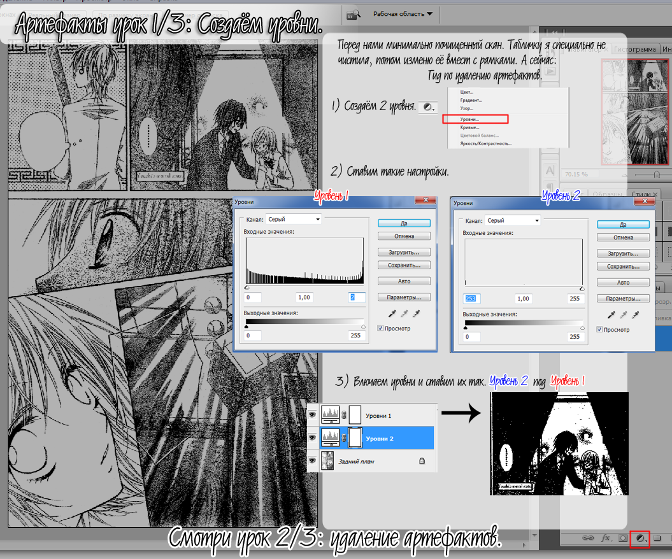The height and width of the screenshot is (559, 672).
Task: Click the black input field showing 253 in Уровень 2
Action: point(472,299)
